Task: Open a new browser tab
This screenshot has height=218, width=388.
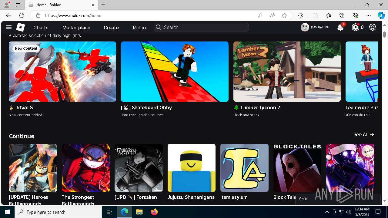Action: click(x=103, y=5)
